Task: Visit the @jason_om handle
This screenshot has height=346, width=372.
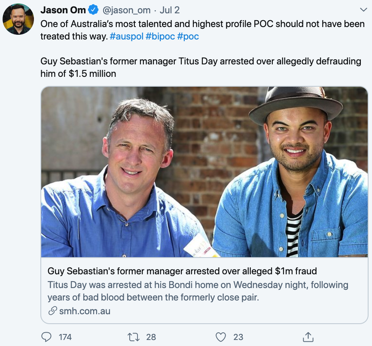Action: [x=127, y=10]
